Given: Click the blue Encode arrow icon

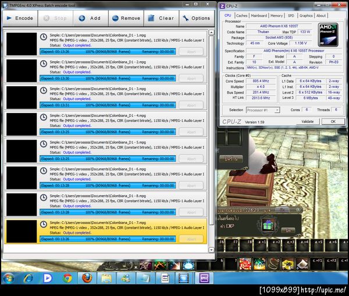Looking at the screenshot, I should (x=9, y=18).
